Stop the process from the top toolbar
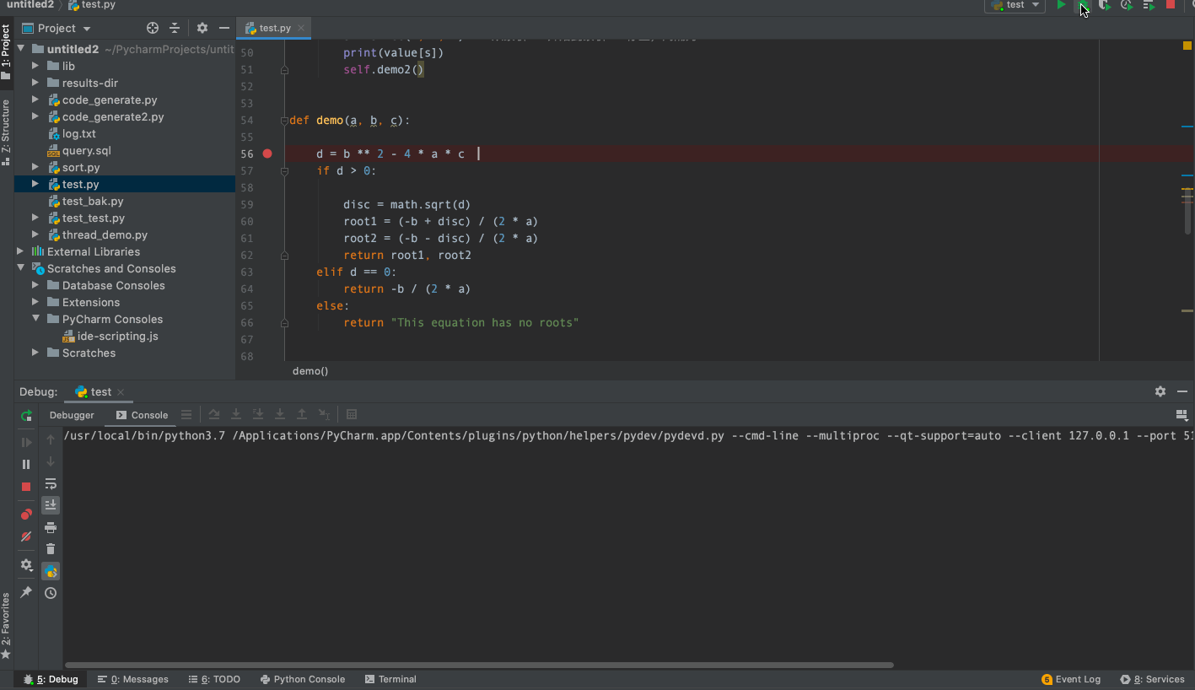This screenshot has width=1195, height=690. pos(1171,5)
